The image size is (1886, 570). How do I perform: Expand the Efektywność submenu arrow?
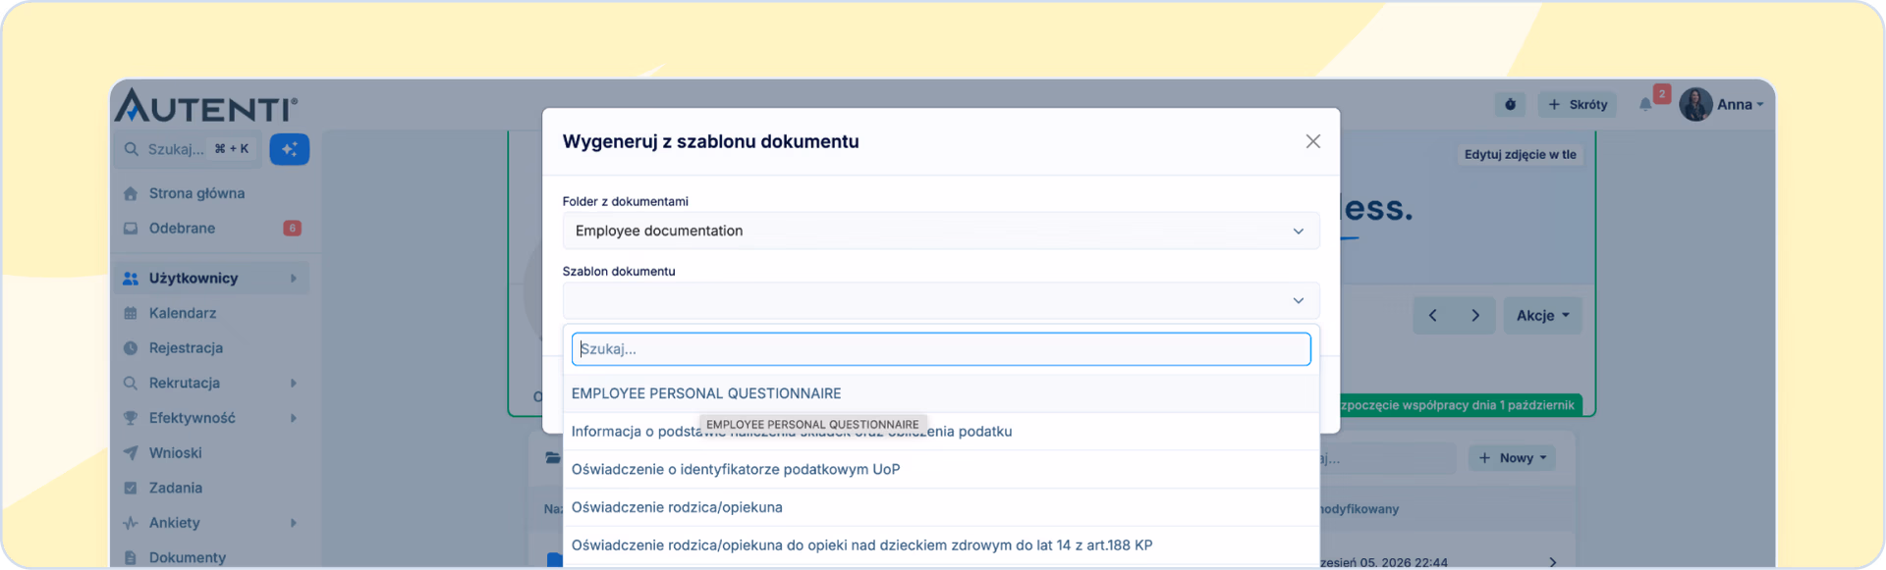coord(294,418)
